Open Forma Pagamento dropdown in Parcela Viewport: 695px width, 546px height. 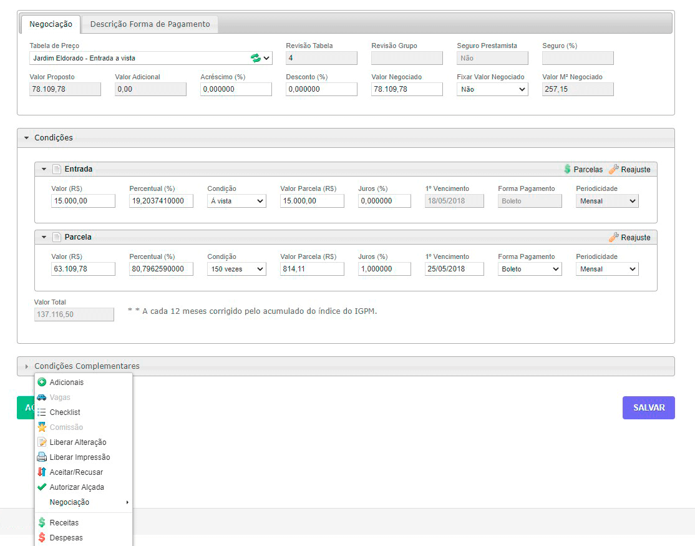(x=530, y=269)
